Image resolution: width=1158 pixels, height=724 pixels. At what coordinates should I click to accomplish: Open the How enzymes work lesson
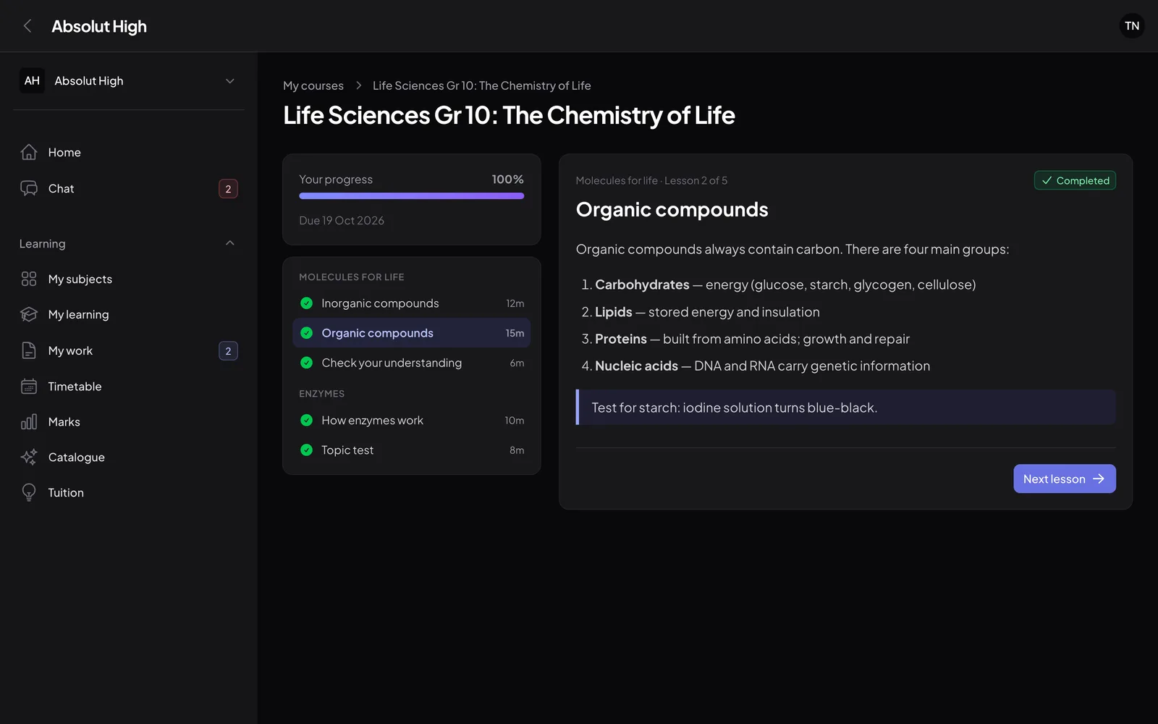[411, 421]
